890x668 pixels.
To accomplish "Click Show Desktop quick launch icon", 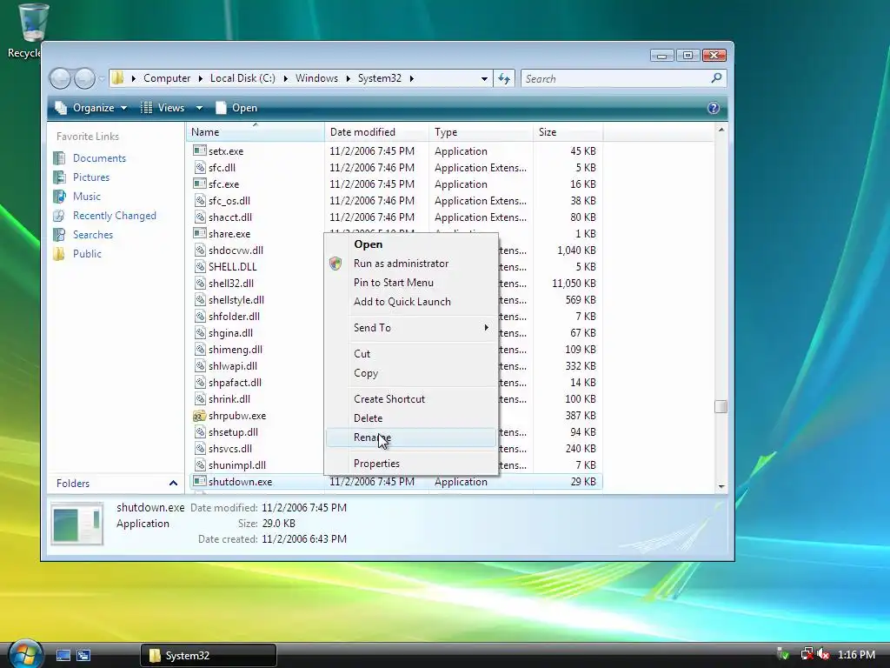I will click(x=63, y=656).
